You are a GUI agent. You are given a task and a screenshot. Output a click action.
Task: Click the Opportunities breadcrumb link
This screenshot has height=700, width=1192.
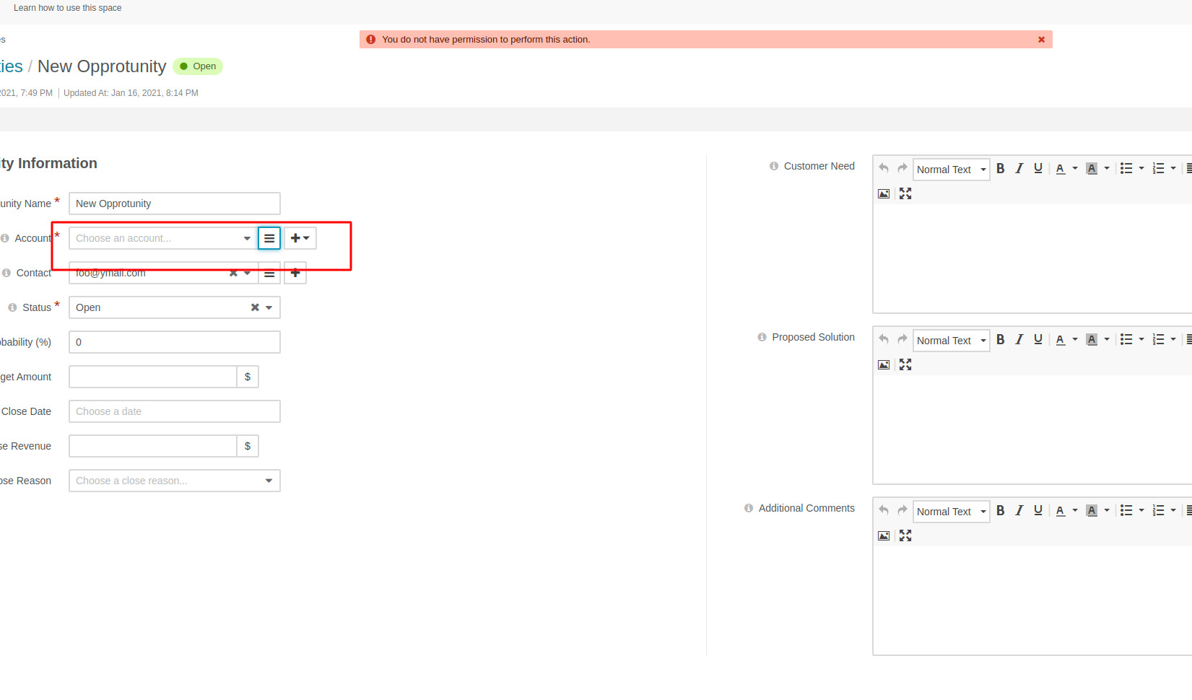tap(12, 66)
